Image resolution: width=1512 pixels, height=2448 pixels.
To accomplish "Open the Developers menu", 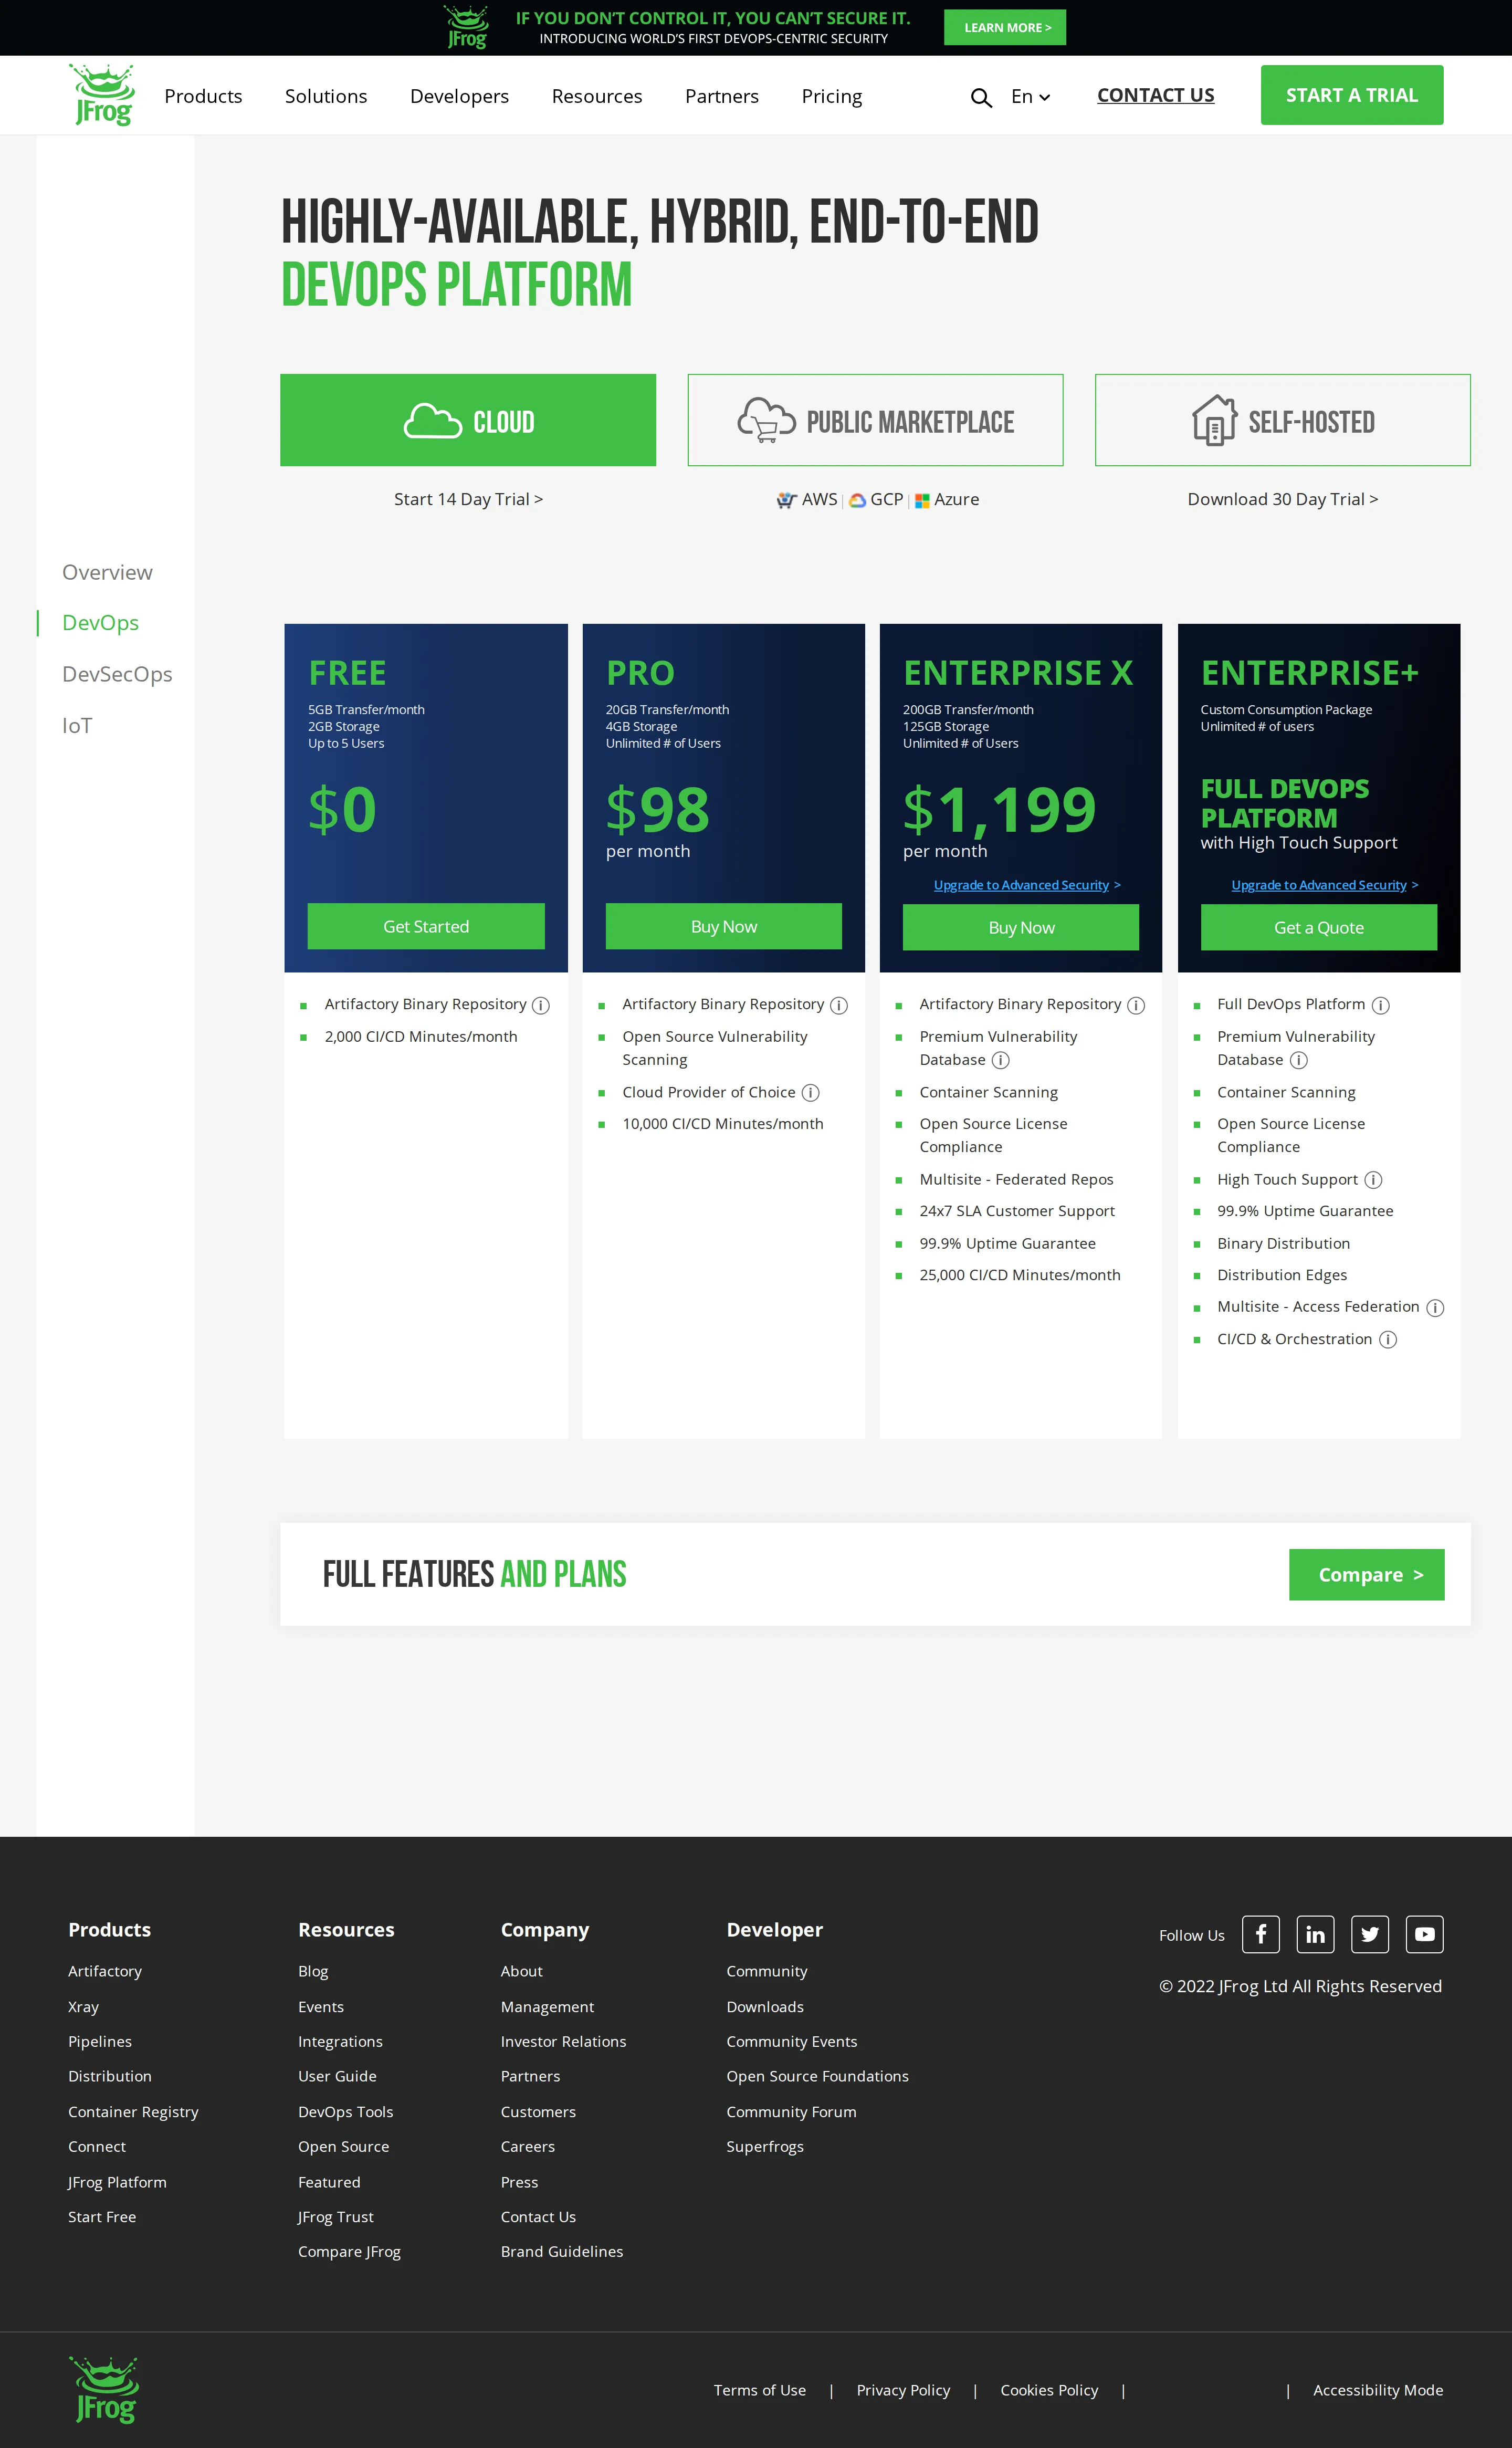I will point(459,96).
